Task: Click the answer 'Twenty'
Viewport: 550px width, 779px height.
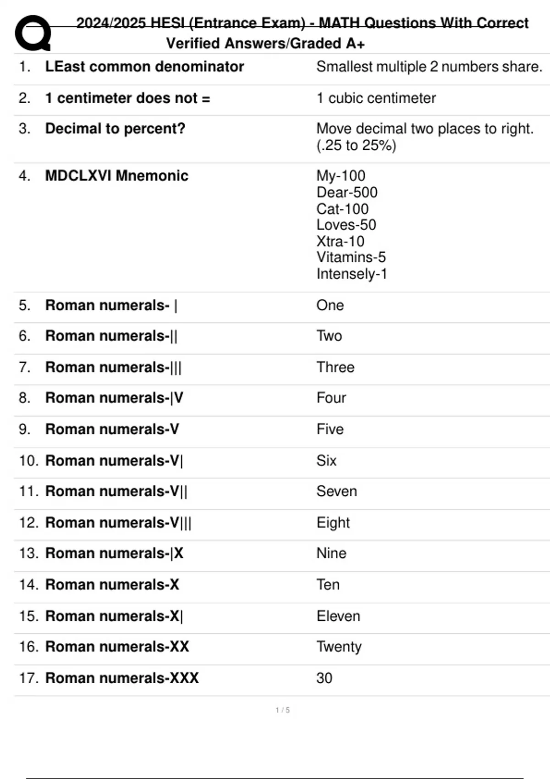Action: [339, 647]
